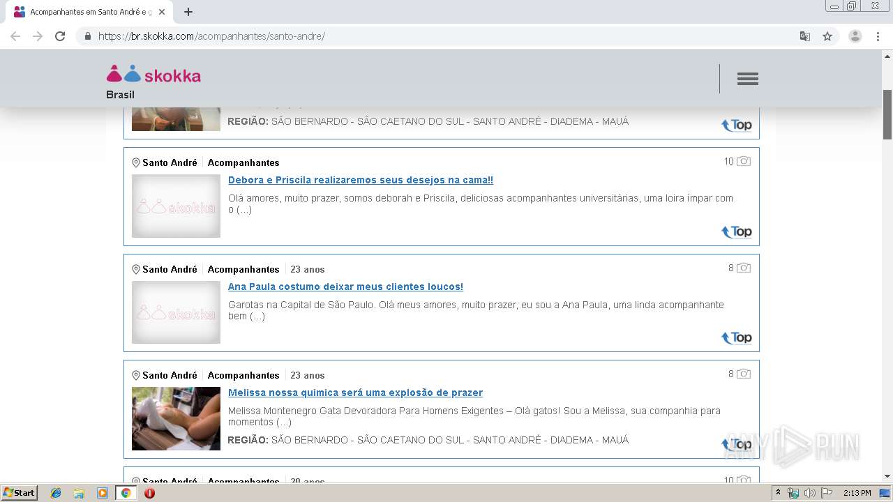Screen dimensions: 893x502
Task: Bookmark this page with the star icon
Action: tap(827, 36)
